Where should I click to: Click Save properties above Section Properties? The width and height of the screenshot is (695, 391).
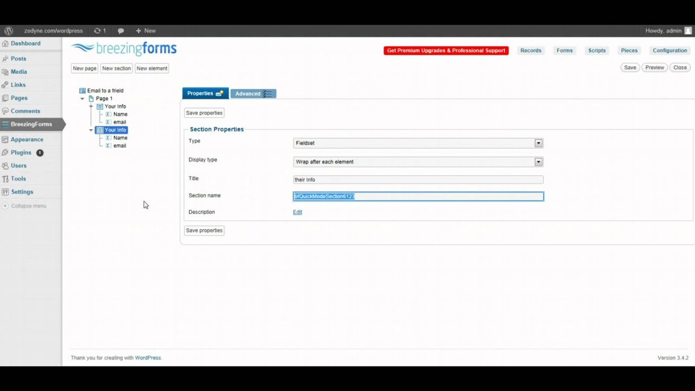[x=204, y=113]
